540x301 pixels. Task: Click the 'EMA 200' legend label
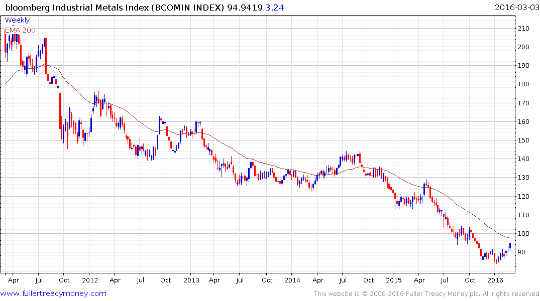point(20,30)
